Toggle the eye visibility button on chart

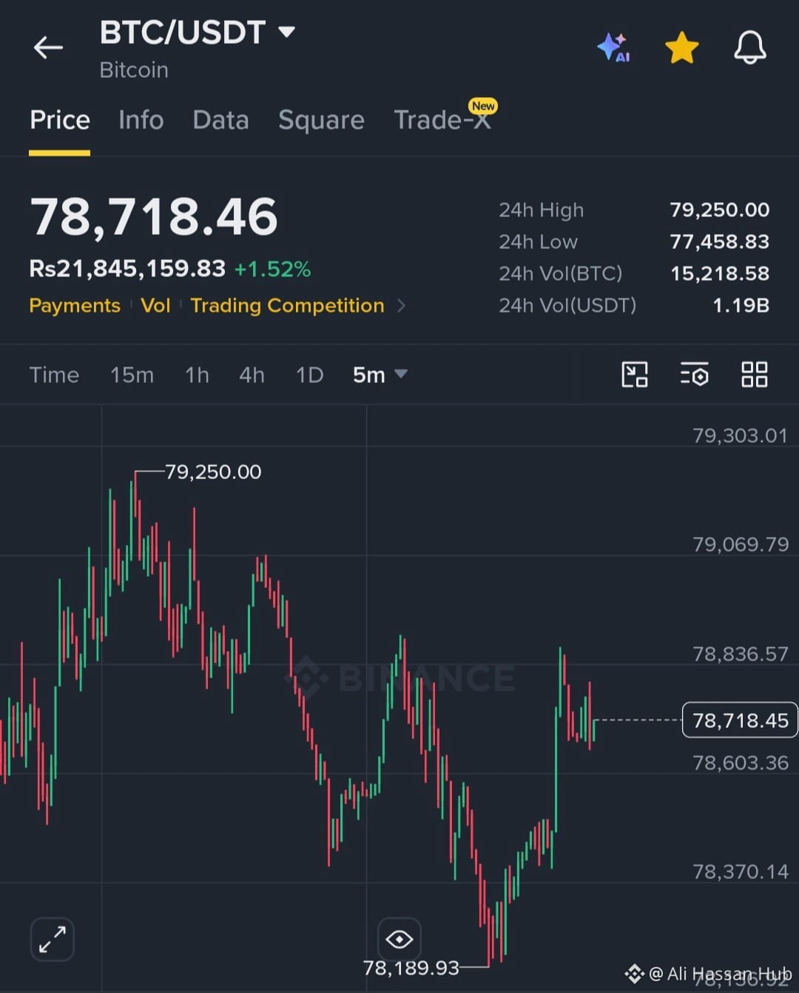coord(399,939)
